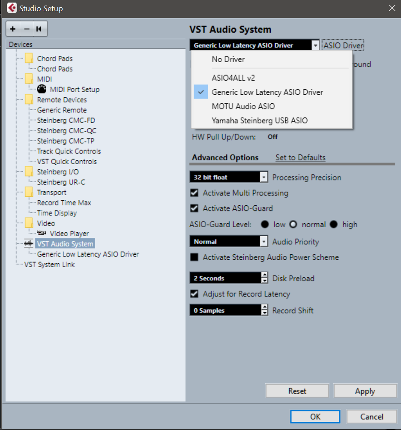401x430 pixels.
Task: Decrease Disk Preload with down arrow
Action: click(264, 280)
